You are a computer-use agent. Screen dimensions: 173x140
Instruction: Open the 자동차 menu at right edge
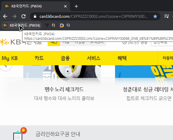[168, 58]
